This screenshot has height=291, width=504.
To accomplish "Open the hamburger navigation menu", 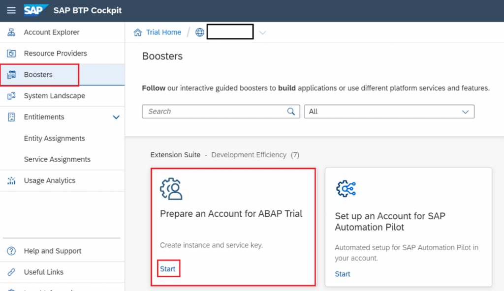I will click(11, 10).
